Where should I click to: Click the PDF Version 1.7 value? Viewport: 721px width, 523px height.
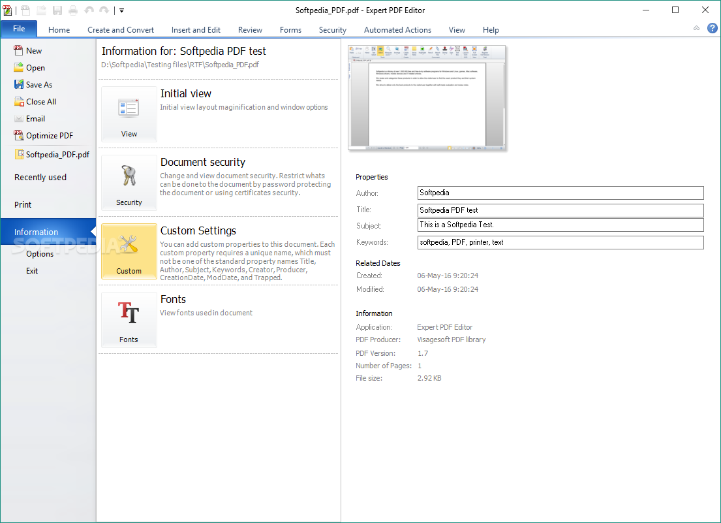pyautogui.click(x=423, y=353)
